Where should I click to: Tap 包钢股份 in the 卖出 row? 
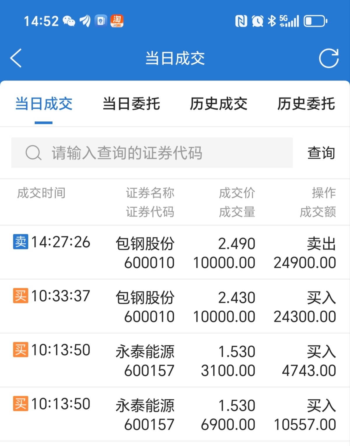[x=145, y=244]
